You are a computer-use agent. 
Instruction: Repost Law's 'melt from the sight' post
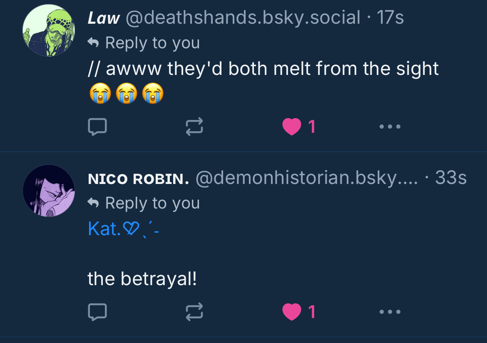(x=194, y=127)
